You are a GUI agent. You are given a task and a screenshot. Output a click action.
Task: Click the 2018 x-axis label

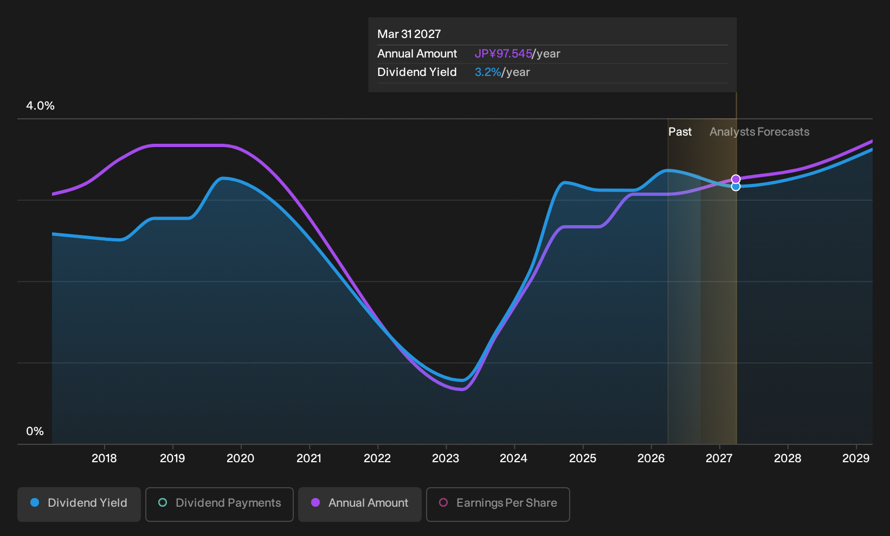pyautogui.click(x=104, y=458)
